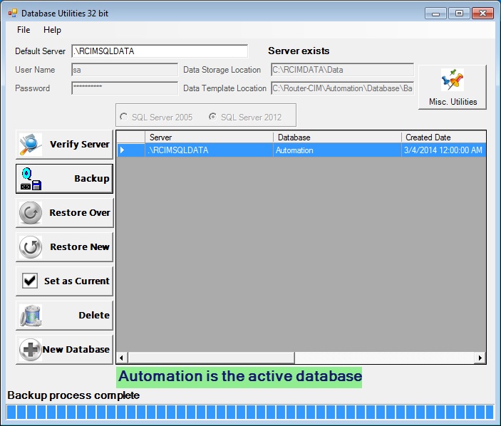Click the Data Storage Location field
Image resolution: width=501 pixels, height=426 pixels.
(343, 70)
